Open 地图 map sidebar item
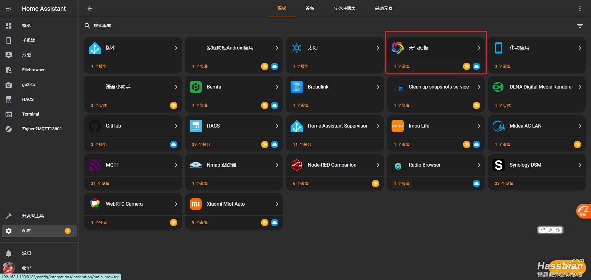Image resolution: width=591 pixels, height=280 pixels. click(x=39, y=55)
